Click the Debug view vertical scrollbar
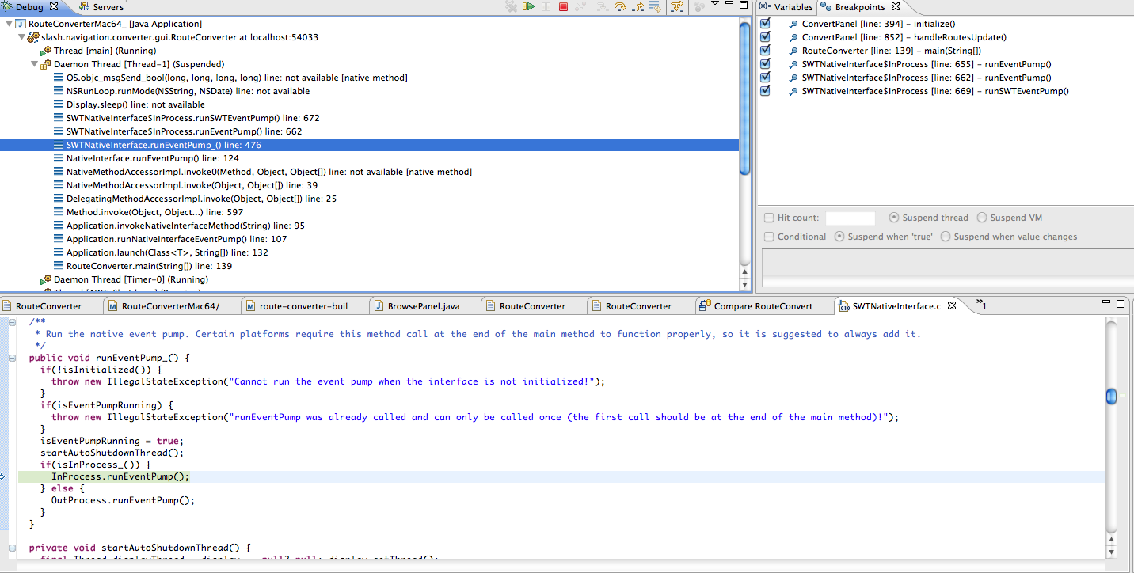This screenshot has width=1134, height=573. [x=744, y=95]
